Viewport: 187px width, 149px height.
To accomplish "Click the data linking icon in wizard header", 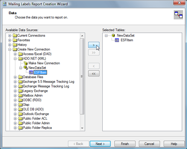I will click(179, 15).
